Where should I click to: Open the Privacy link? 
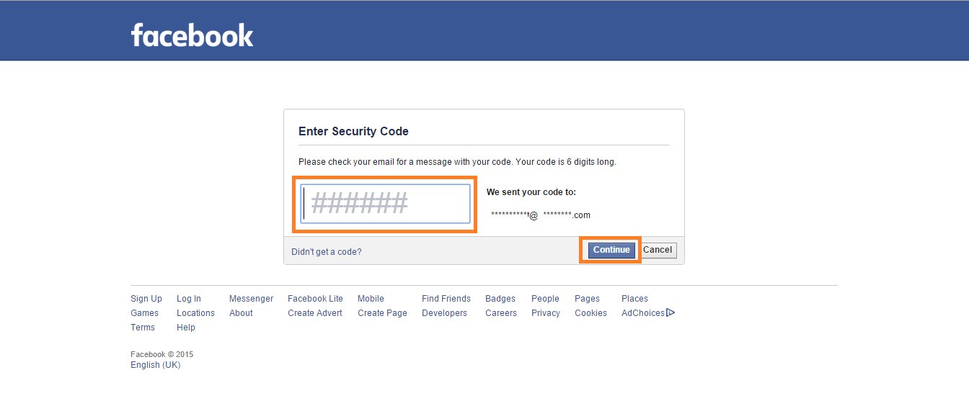coord(546,313)
